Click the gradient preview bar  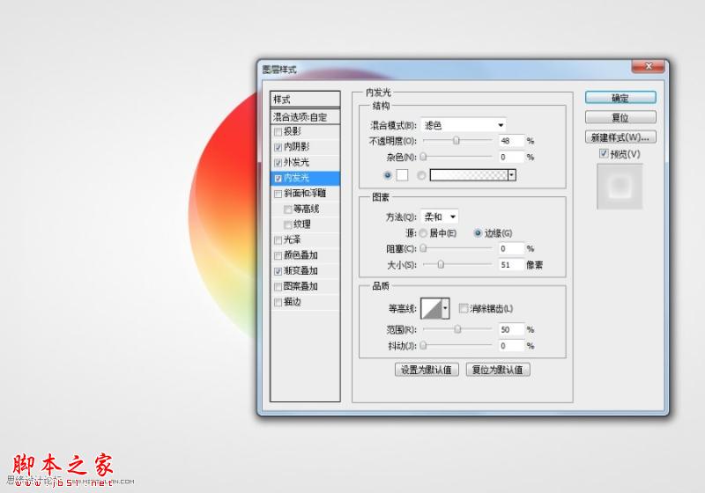coord(469,175)
